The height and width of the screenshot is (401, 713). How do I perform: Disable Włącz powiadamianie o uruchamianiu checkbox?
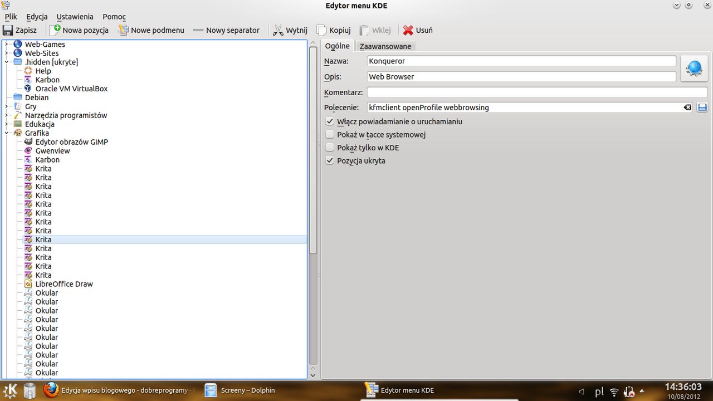click(330, 121)
